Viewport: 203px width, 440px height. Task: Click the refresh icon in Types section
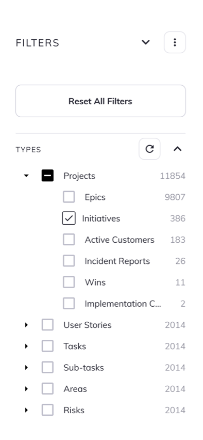(x=149, y=149)
